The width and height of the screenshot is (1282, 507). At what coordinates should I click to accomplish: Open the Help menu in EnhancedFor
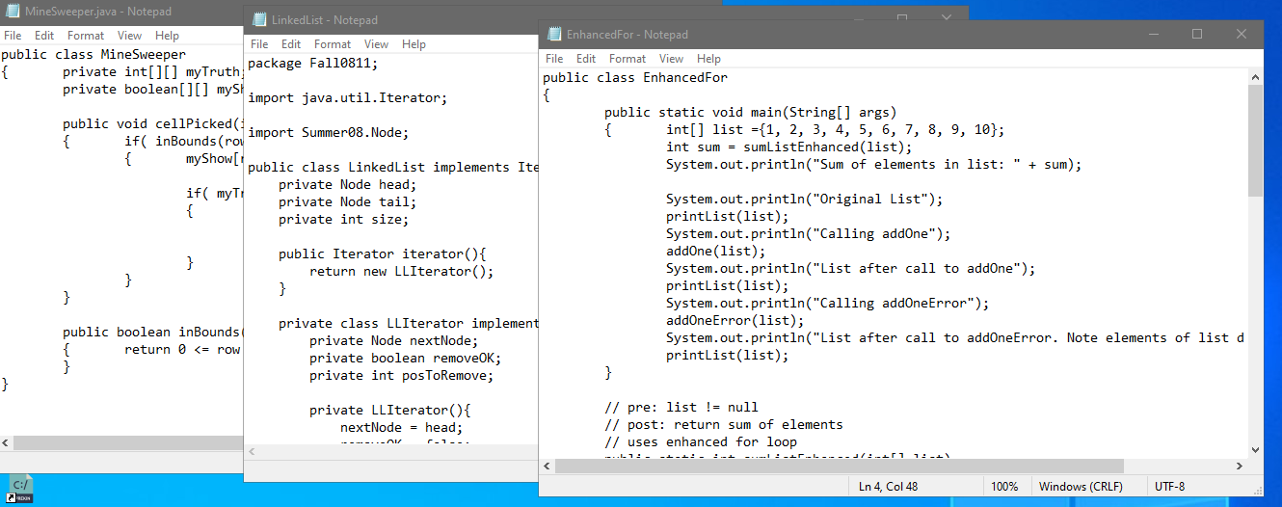click(x=708, y=59)
